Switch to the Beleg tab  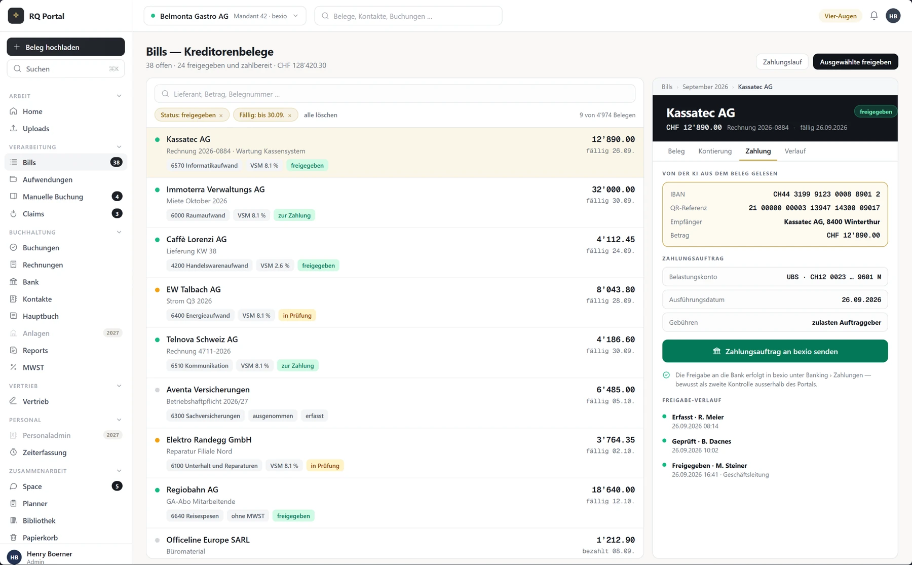tap(676, 151)
